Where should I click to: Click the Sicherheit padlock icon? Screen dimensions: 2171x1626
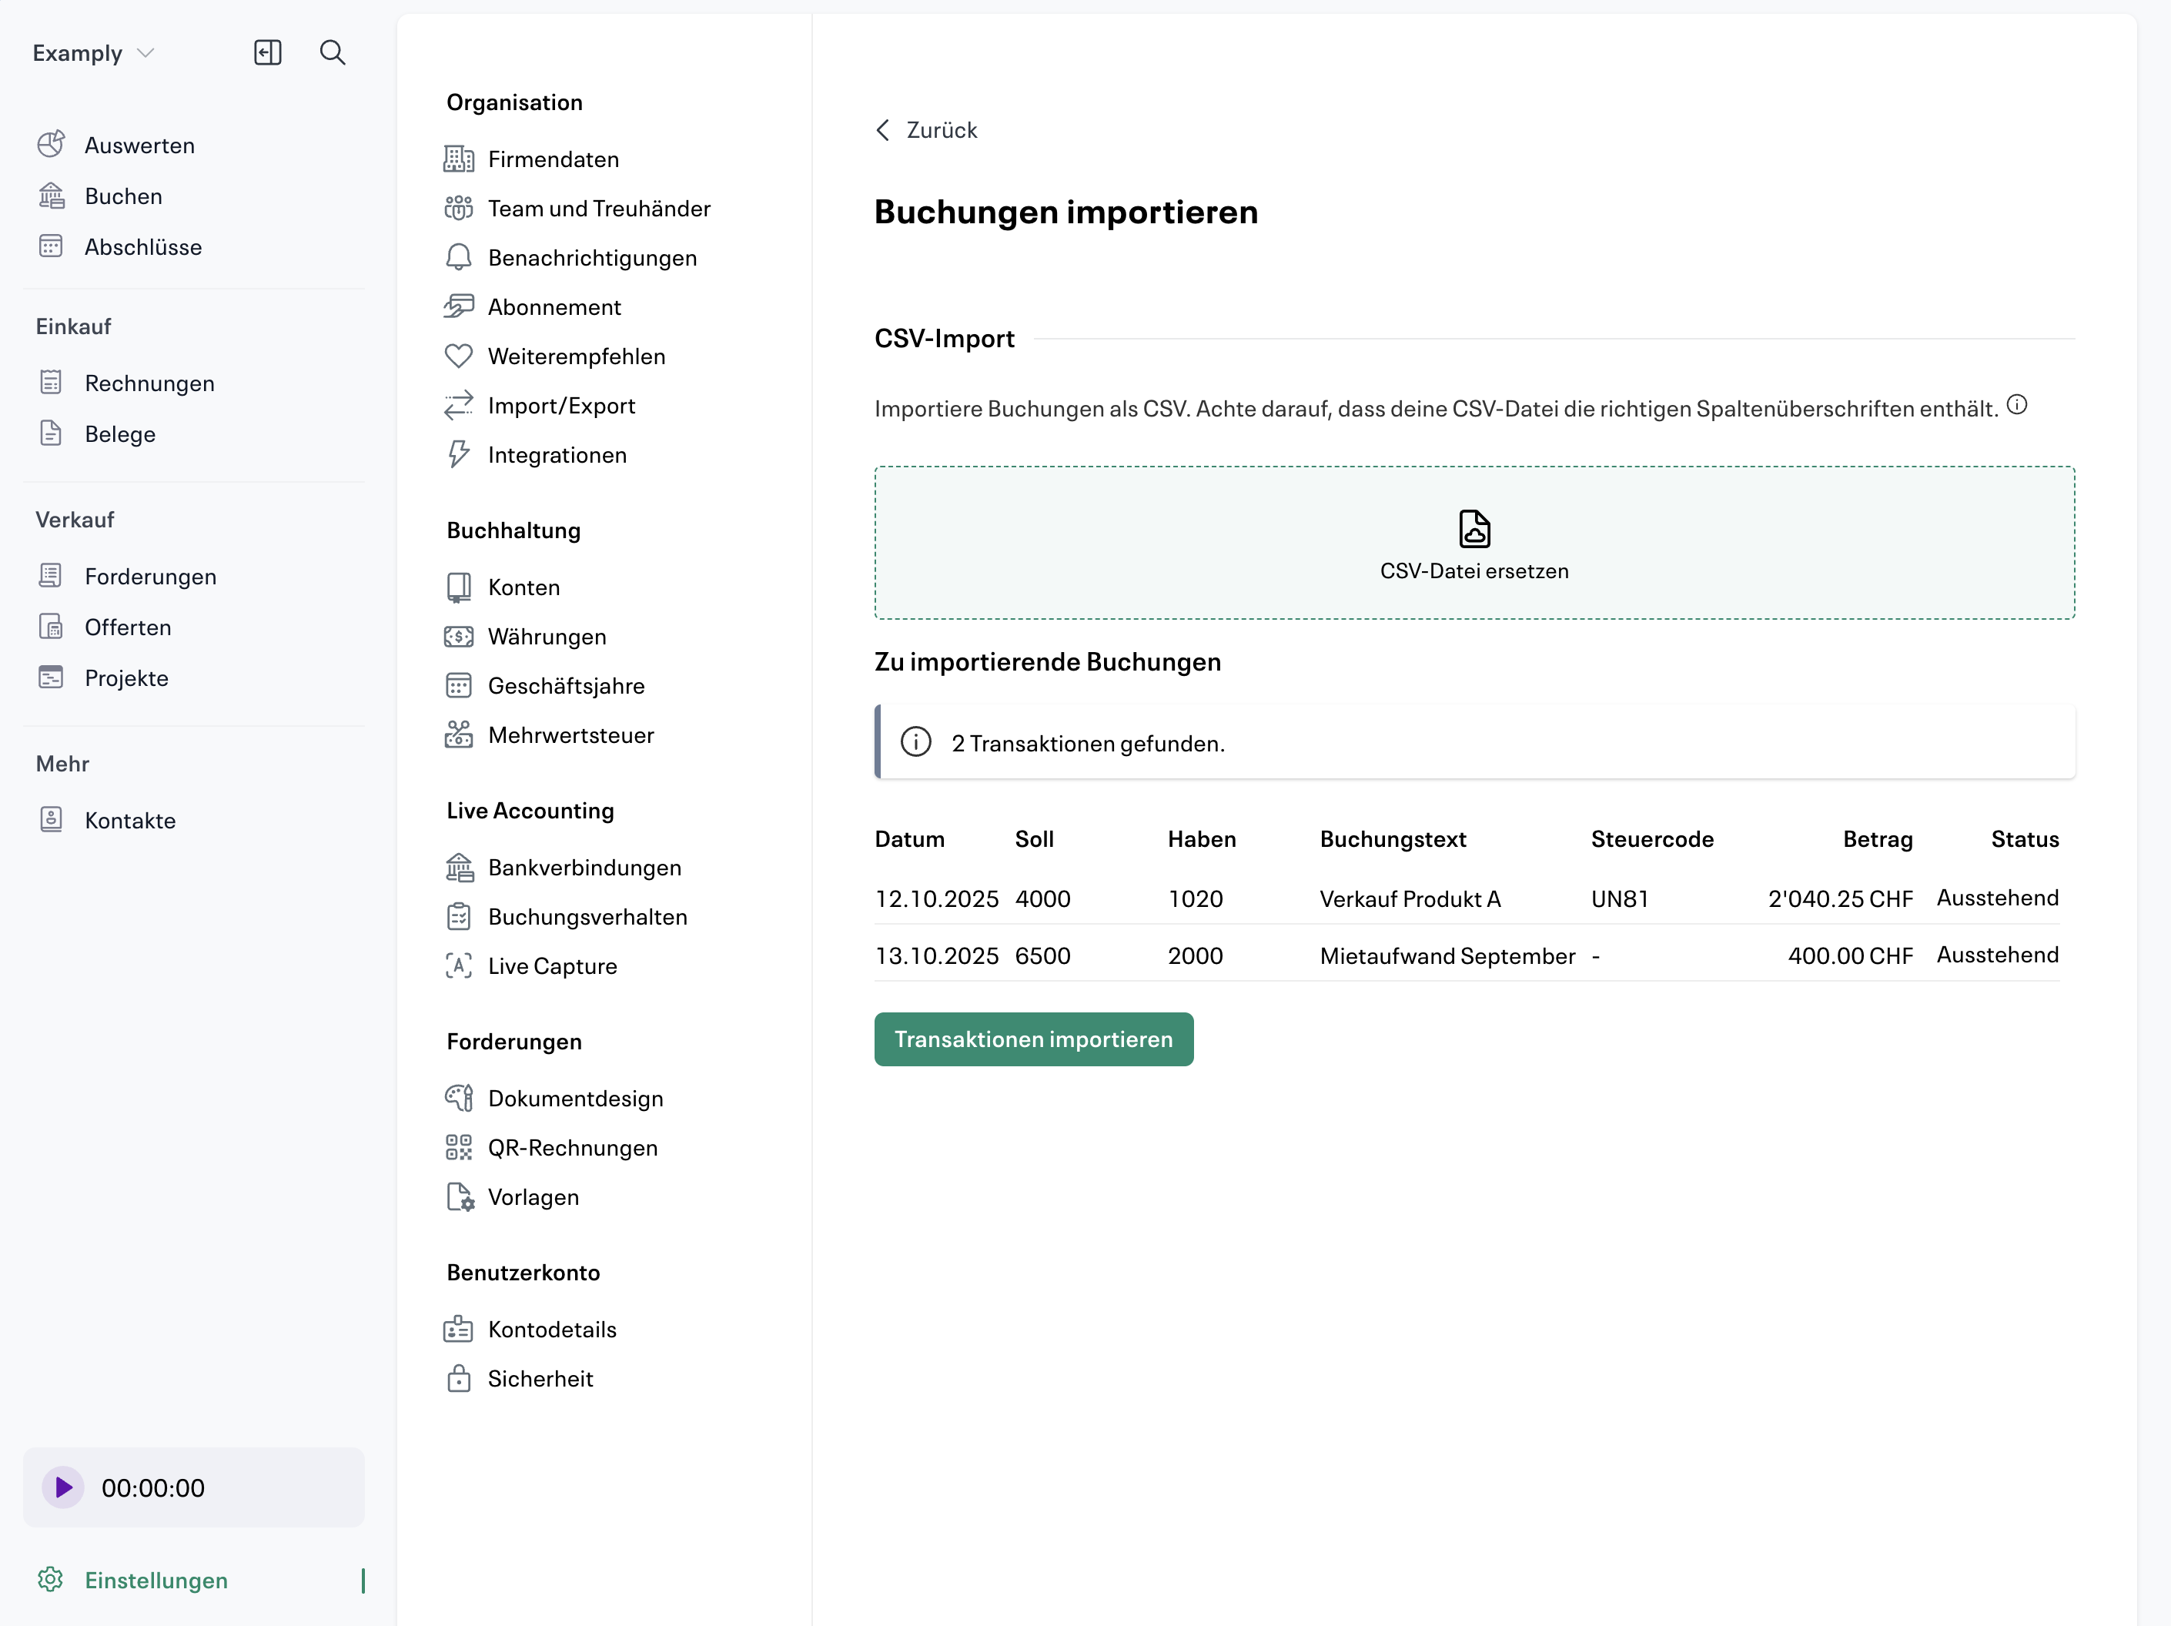coord(458,1378)
